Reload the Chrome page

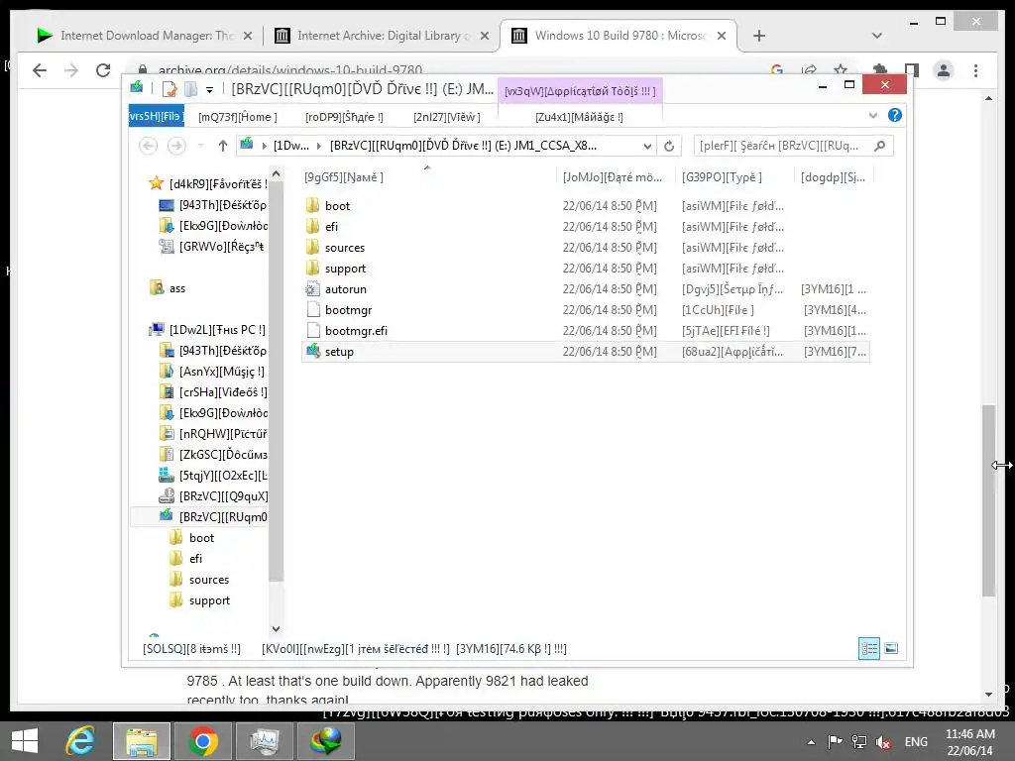point(103,70)
